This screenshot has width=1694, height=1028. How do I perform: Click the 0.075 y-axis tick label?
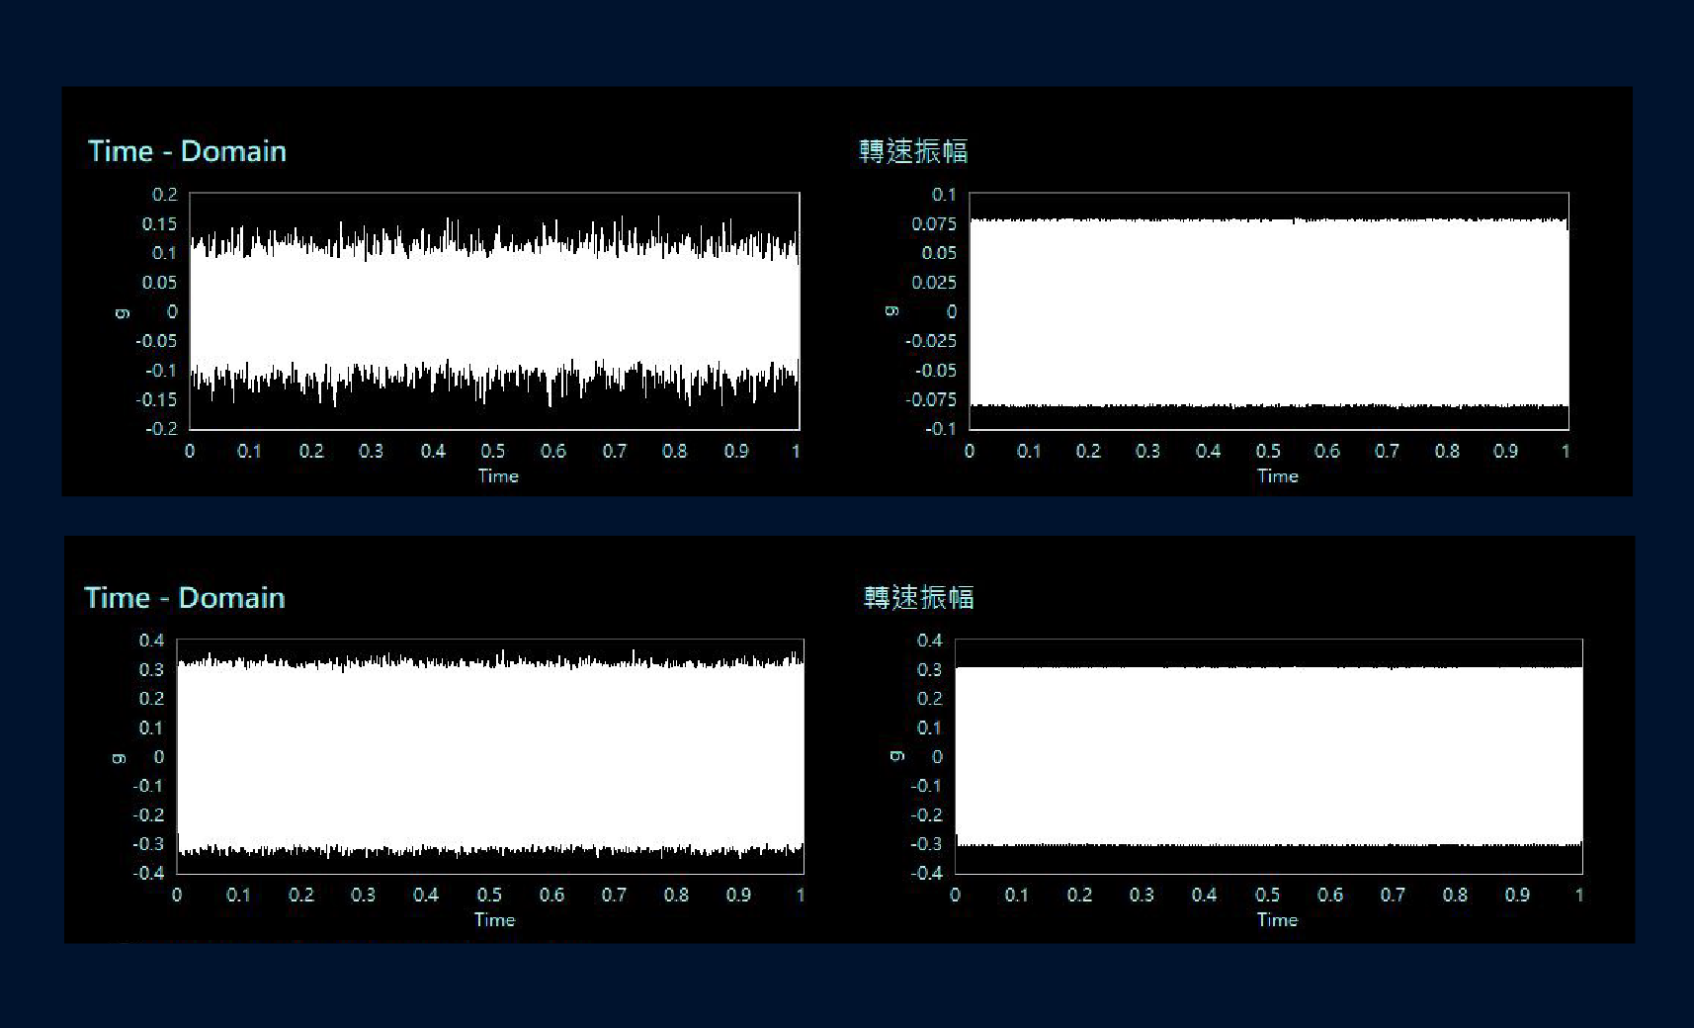pyautogui.click(x=933, y=224)
